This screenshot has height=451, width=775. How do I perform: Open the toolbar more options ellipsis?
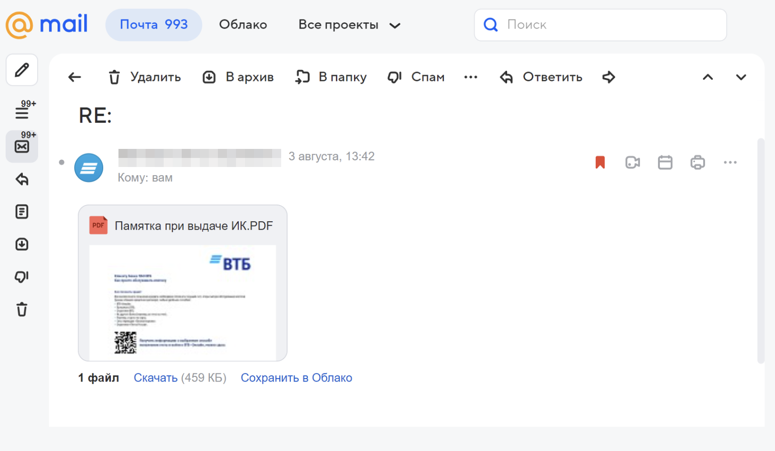point(471,77)
